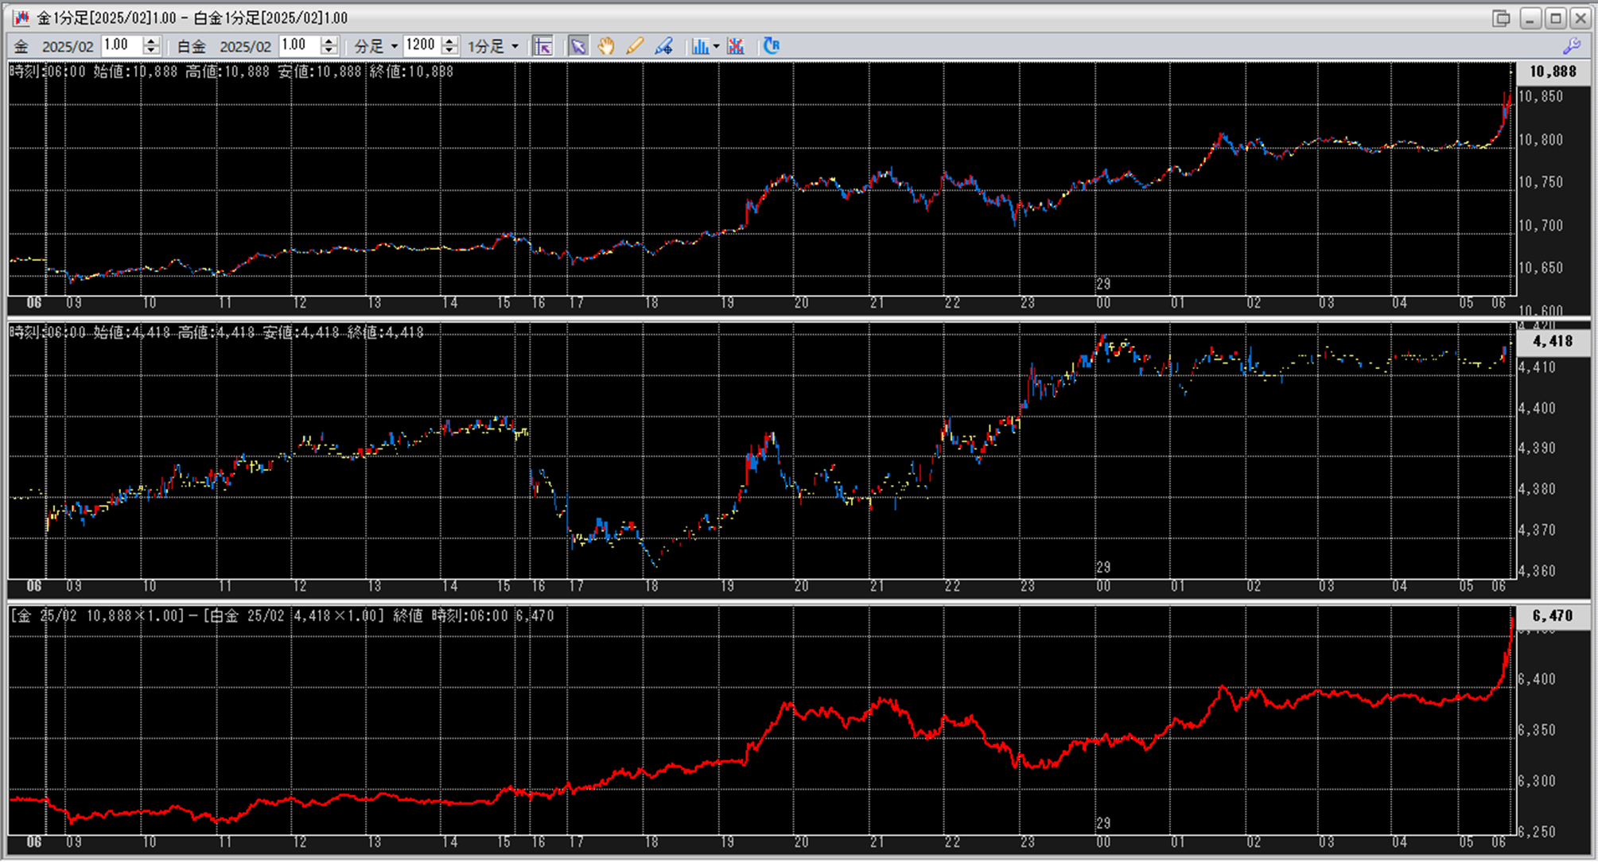
Task: Select the pencil drawing tool
Action: [634, 46]
